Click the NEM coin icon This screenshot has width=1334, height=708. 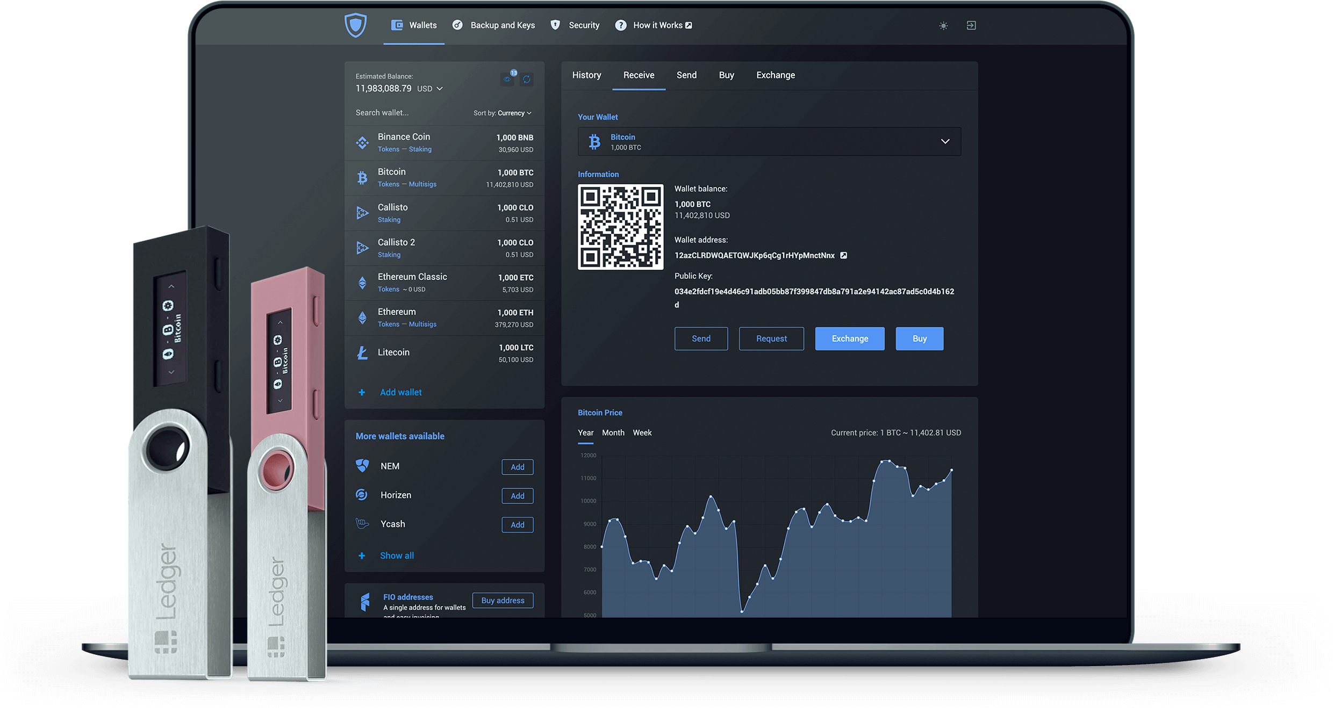tap(362, 466)
